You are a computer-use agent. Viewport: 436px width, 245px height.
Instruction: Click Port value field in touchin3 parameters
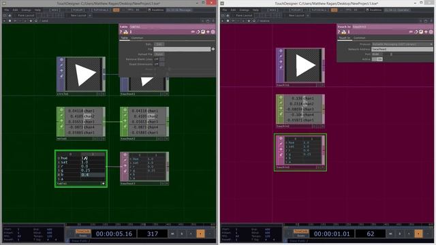coord(377,54)
